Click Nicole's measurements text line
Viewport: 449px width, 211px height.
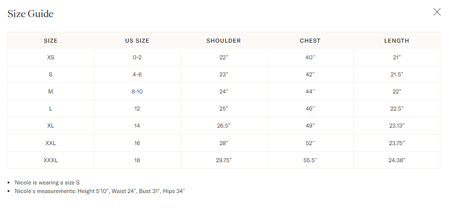pyautogui.click(x=100, y=191)
